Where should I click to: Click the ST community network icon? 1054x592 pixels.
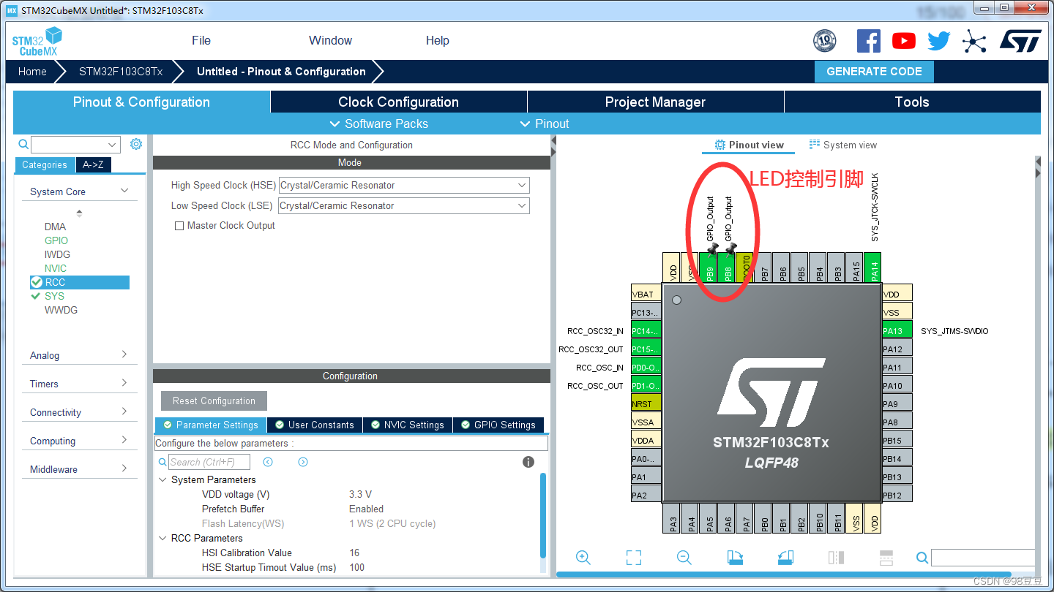(x=974, y=41)
